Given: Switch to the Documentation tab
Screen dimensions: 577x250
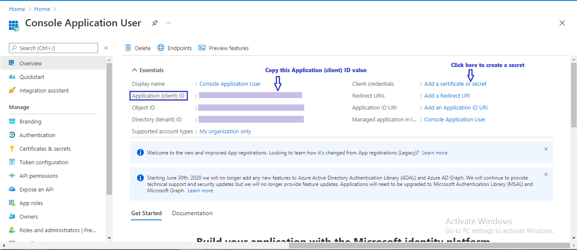Looking at the screenshot, I should click(x=192, y=213).
